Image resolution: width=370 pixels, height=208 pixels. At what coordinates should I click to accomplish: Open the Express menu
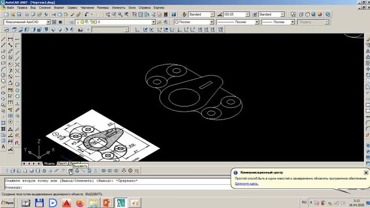tap(159, 8)
